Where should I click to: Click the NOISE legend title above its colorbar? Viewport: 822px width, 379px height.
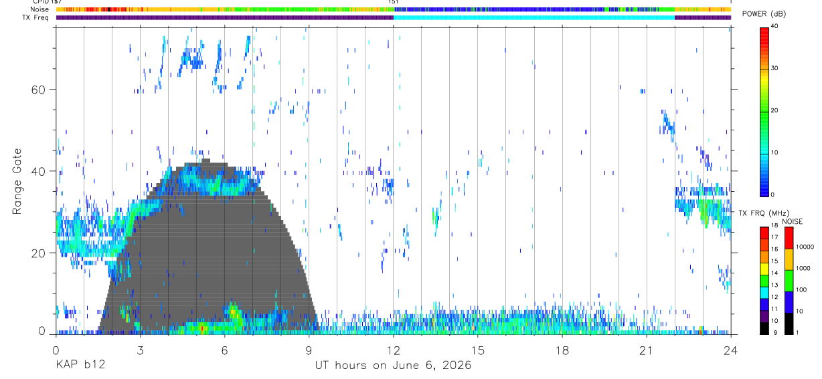click(x=792, y=221)
